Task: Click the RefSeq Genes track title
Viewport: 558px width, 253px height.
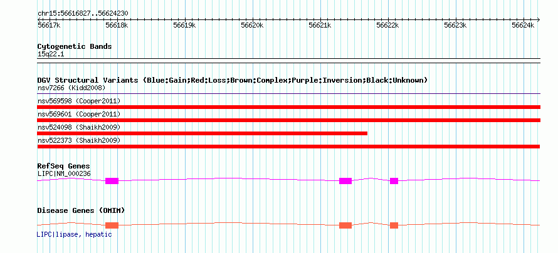Action: tap(64, 166)
